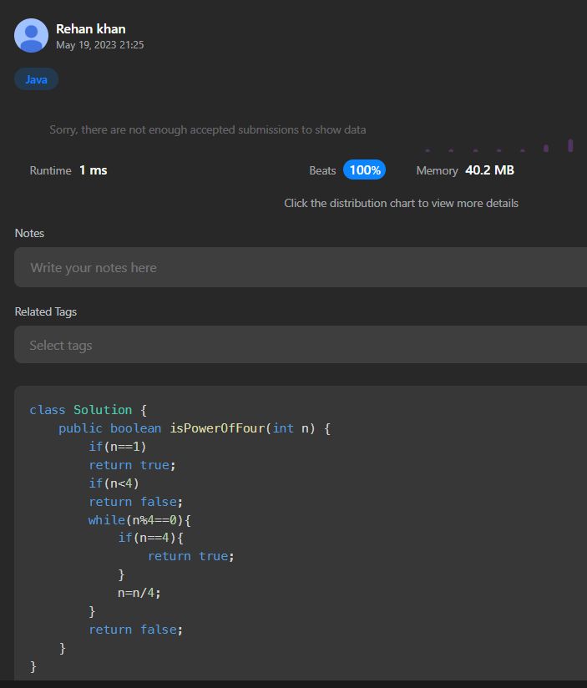Click the 'if(n<4)' code line

(114, 483)
